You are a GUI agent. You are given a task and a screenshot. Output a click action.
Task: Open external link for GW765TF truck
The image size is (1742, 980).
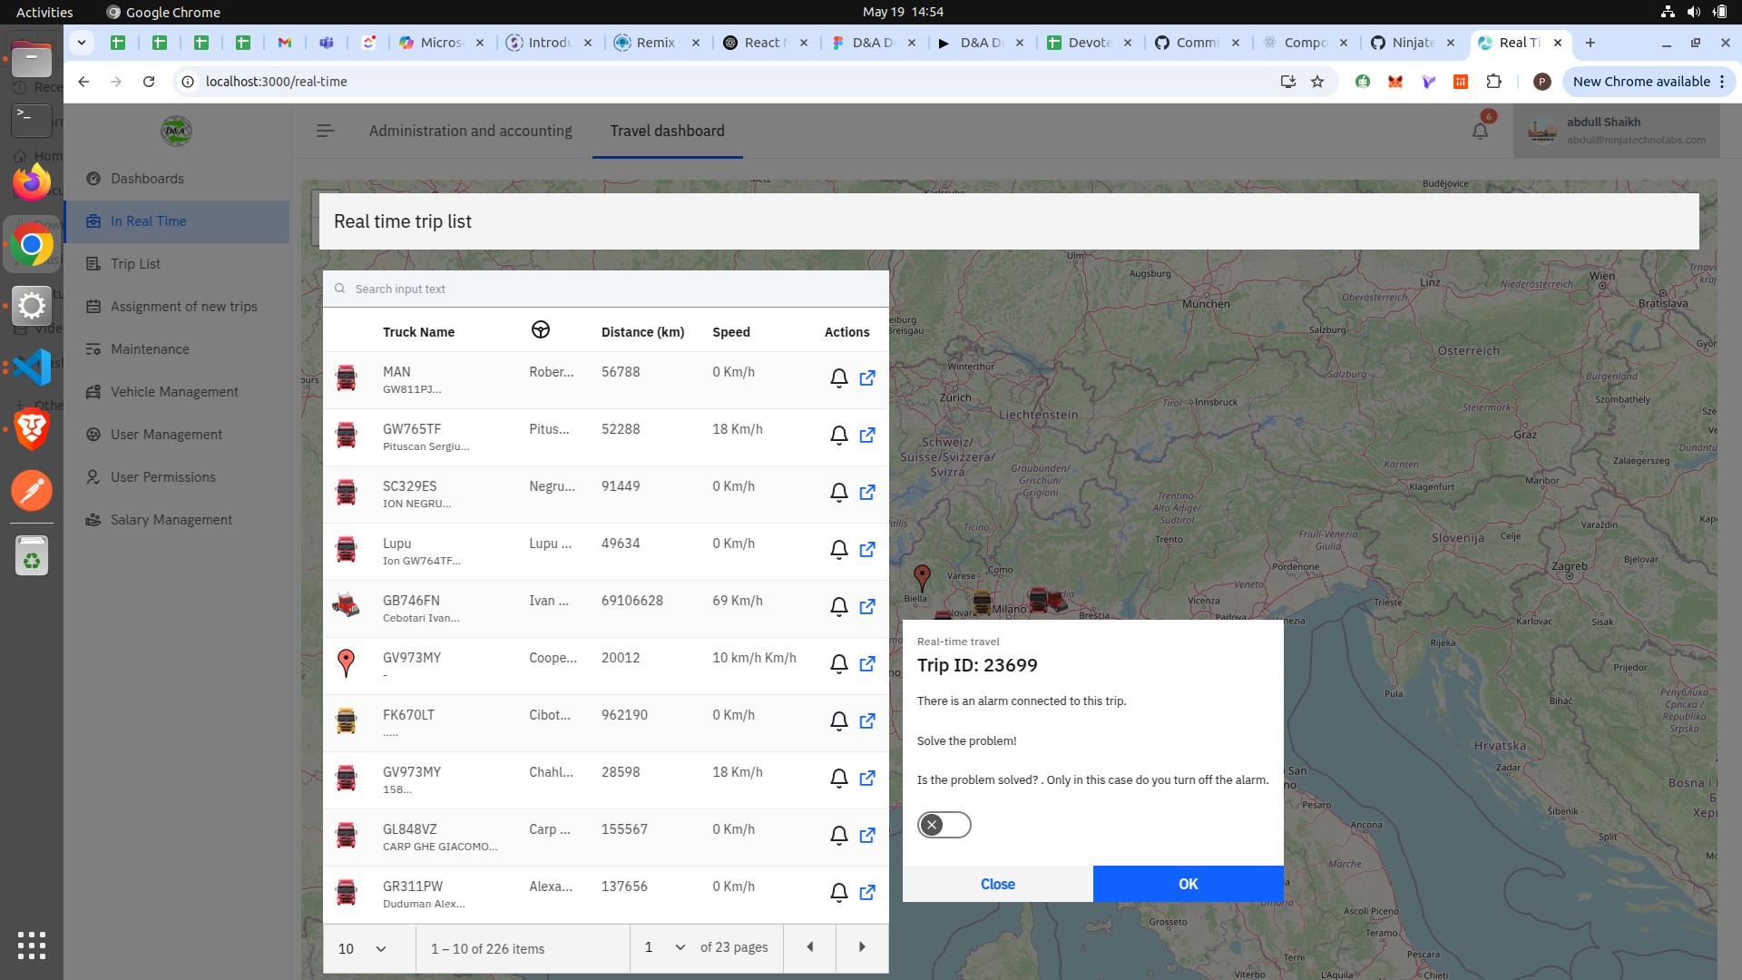(x=867, y=436)
